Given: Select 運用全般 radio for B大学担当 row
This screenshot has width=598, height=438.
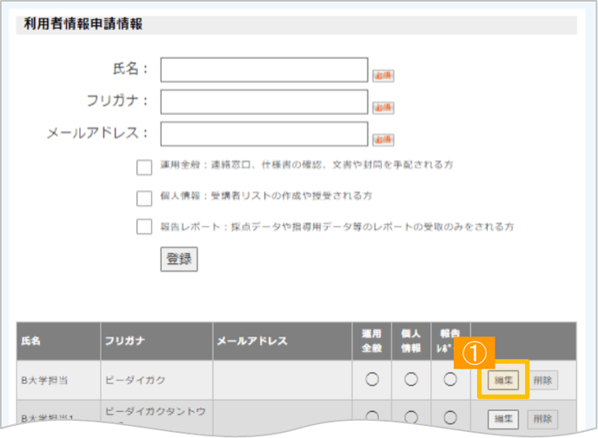Looking at the screenshot, I should tap(372, 379).
